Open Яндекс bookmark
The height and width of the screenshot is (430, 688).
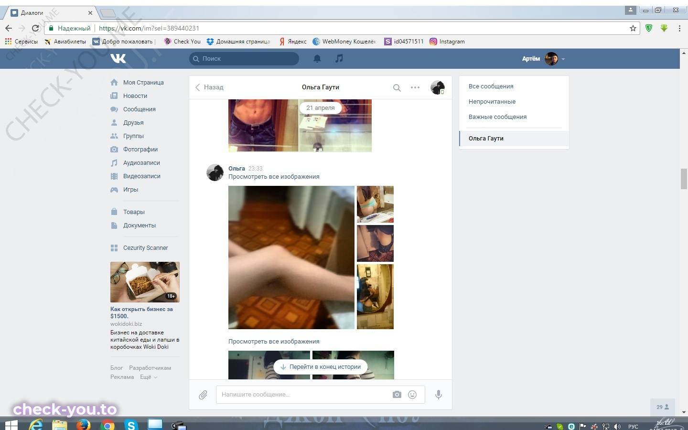(293, 42)
